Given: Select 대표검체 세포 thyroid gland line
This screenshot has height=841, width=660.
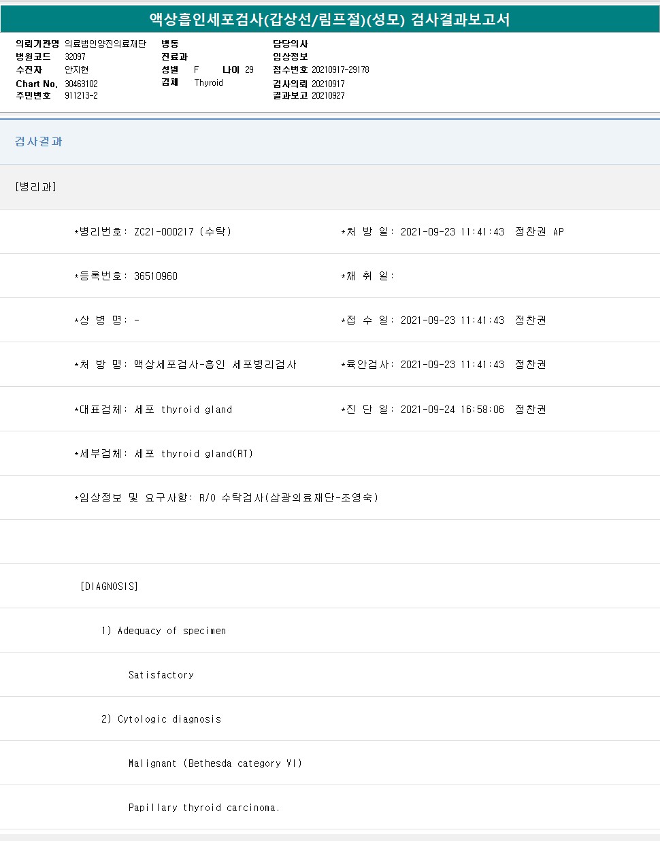Looking at the screenshot, I should tap(153, 410).
